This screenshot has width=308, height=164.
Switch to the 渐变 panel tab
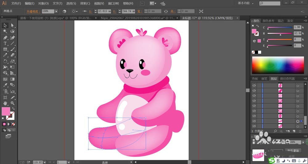tap(290, 21)
